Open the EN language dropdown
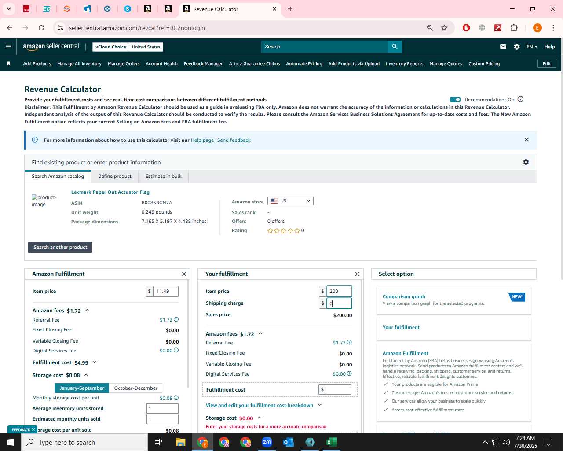The image size is (563, 451). click(x=532, y=47)
